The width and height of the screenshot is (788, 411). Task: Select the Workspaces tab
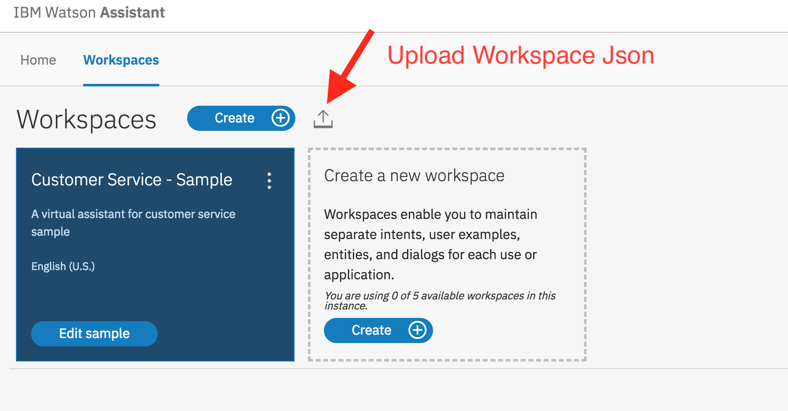pos(121,60)
